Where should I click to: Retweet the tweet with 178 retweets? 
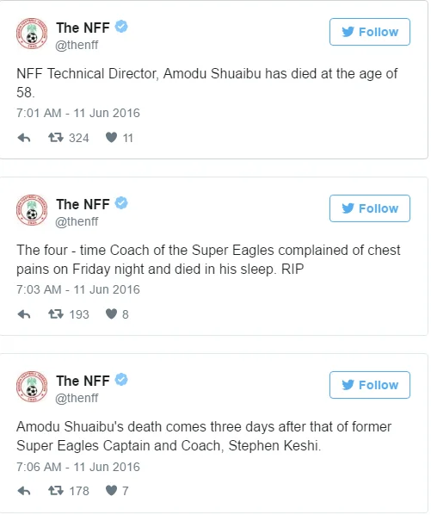[56, 491]
